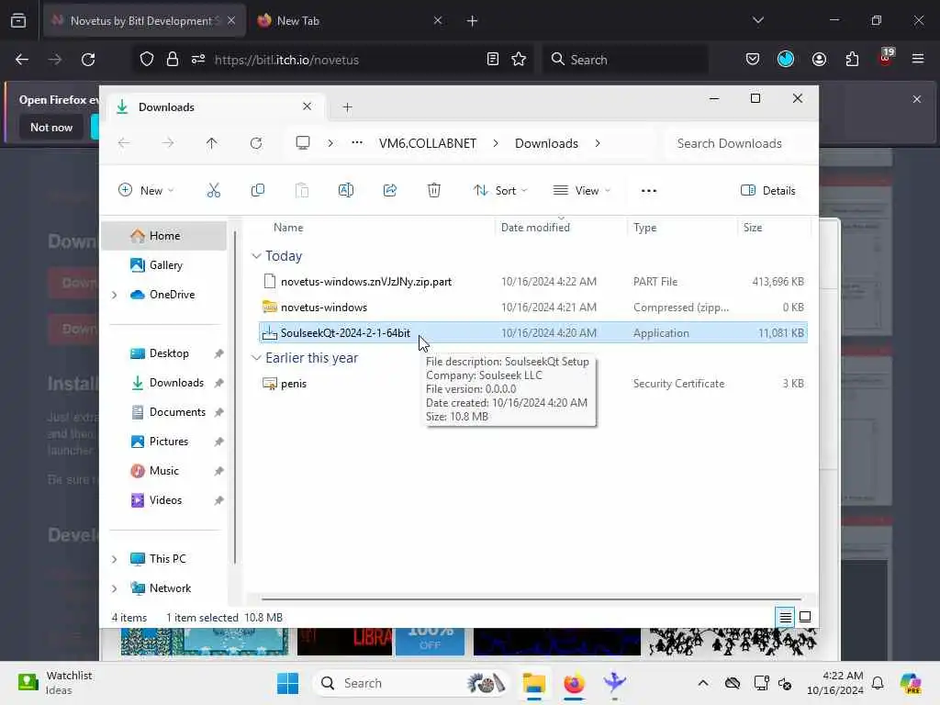
Task: Sort by Size column header
Action: pos(753,228)
